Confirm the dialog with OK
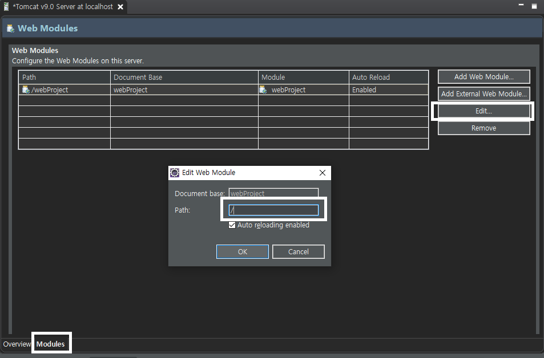The width and height of the screenshot is (544, 358). pos(243,251)
